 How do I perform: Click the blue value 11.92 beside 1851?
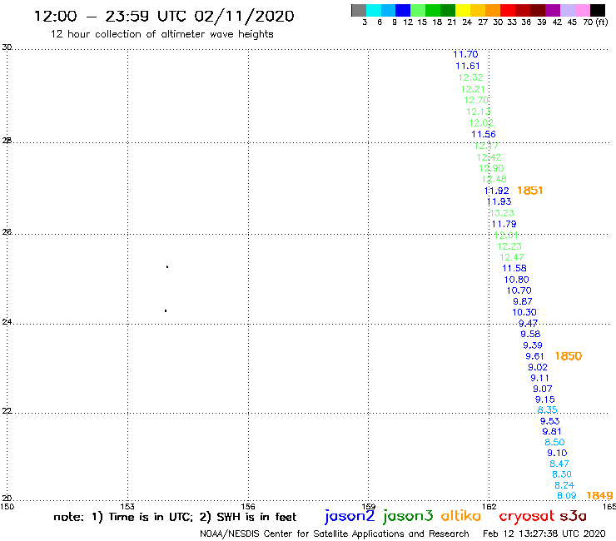click(x=497, y=191)
